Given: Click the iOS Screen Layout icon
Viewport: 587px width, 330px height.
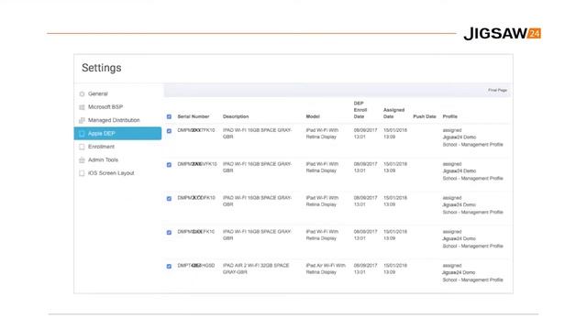Looking at the screenshot, I should [x=82, y=173].
